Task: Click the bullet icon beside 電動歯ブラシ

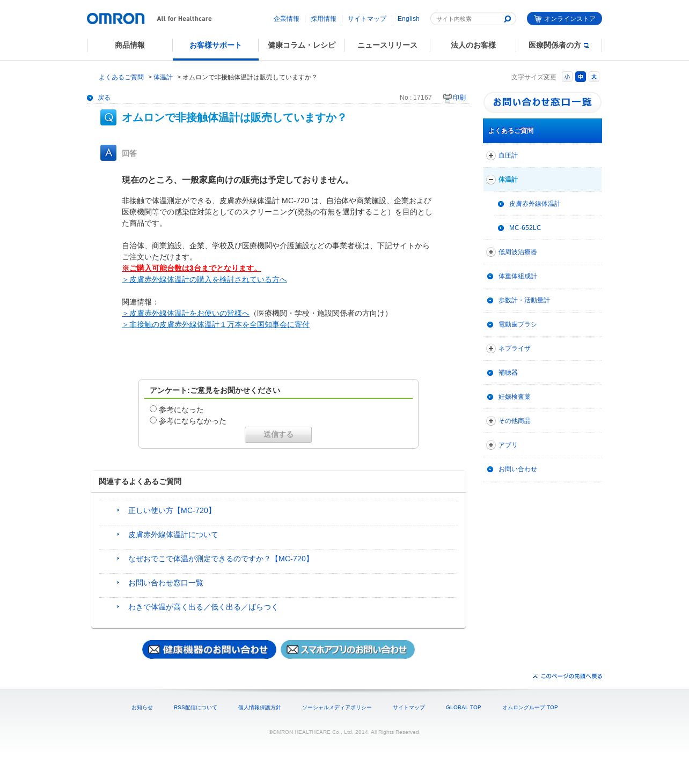Action: tap(490, 324)
